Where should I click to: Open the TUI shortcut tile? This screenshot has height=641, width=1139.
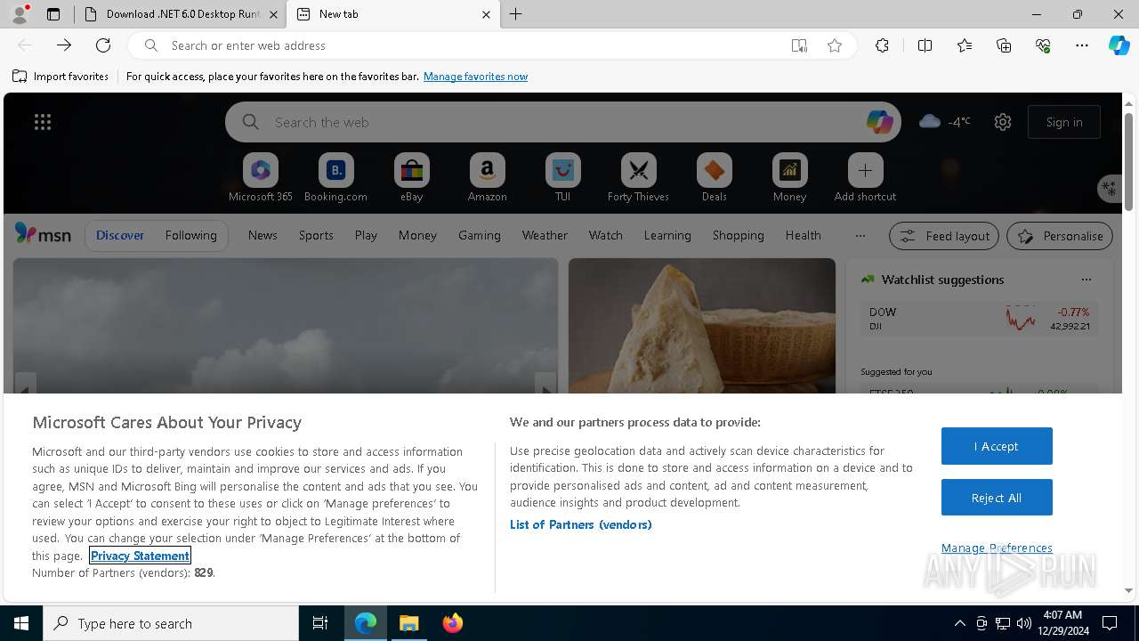pyautogui.click(x=562, y=178)
